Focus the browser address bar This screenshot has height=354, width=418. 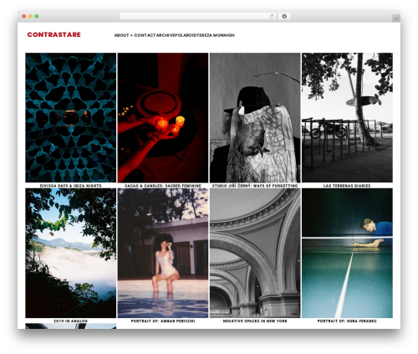tap(198, 16)
